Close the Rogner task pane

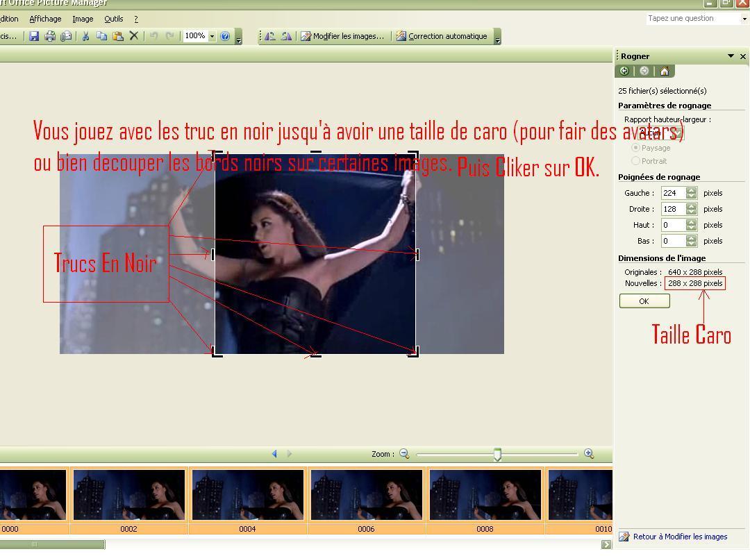[x=743, y=56]
